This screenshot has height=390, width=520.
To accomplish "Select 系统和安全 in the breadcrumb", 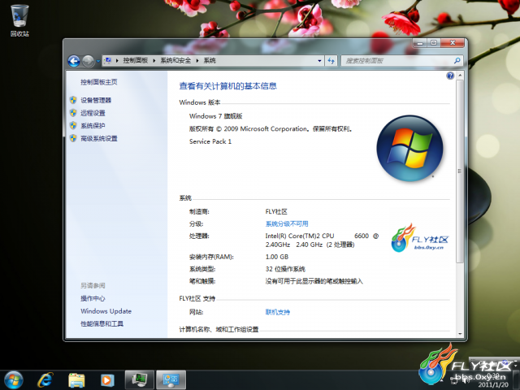I will pyautogui.click(x=175, y=60).
